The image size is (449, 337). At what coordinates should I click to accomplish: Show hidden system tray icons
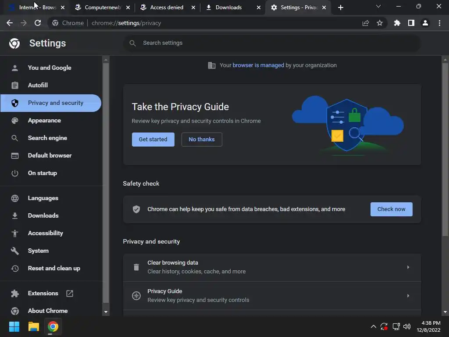374,326
